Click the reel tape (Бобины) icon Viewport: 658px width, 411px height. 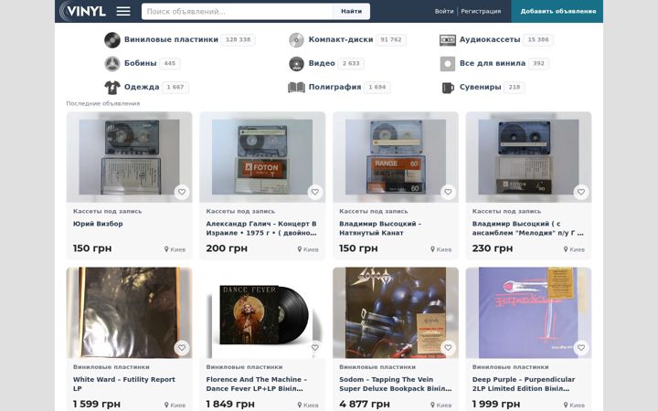(x=112, y=64)
